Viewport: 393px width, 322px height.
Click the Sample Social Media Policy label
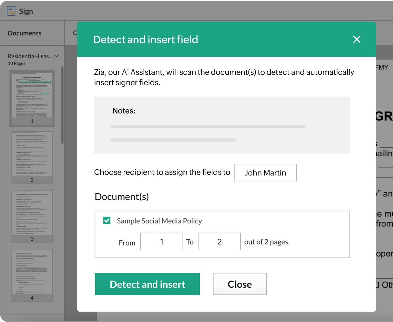pos(159,221)
